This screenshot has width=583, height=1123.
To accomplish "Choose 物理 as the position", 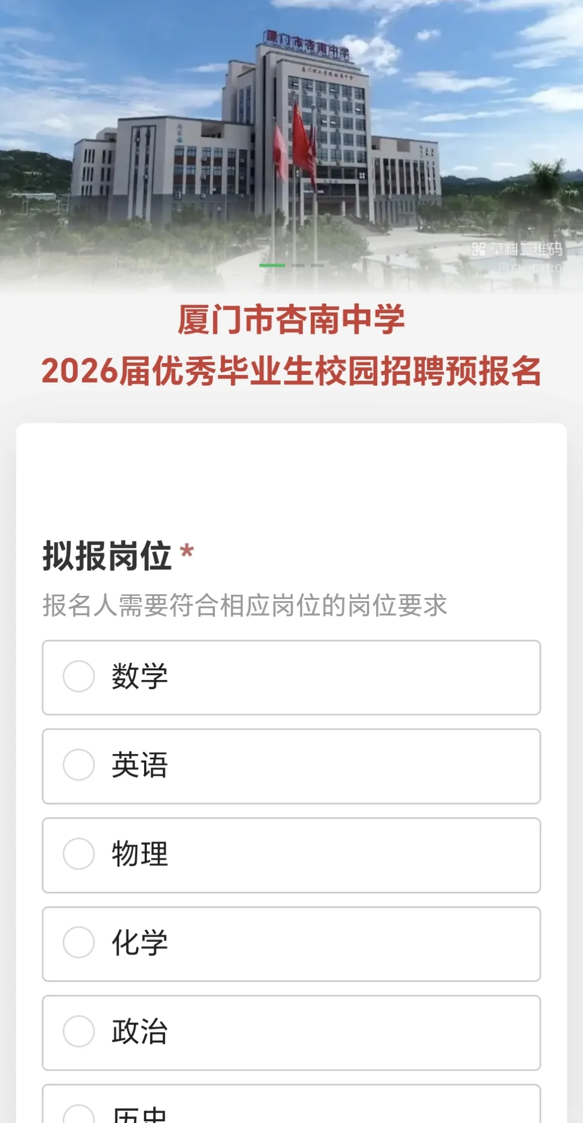I will click(x=79, y=854).
